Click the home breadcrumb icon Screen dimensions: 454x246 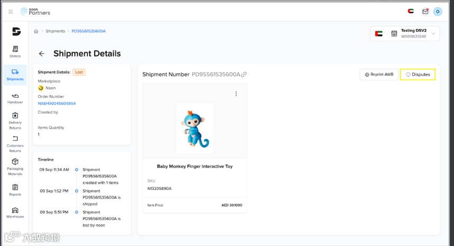pos(36,31)
